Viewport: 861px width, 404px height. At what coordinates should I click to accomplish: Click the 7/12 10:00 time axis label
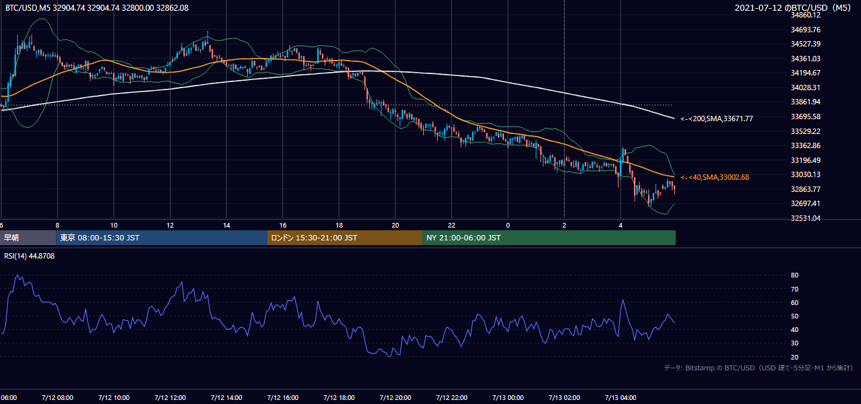[114, 397]
